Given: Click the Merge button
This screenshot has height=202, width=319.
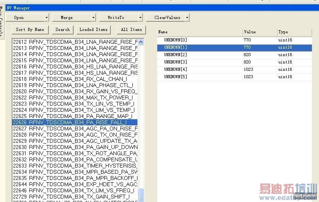Looking at the screenshot, I should click(x=72, y=17).
